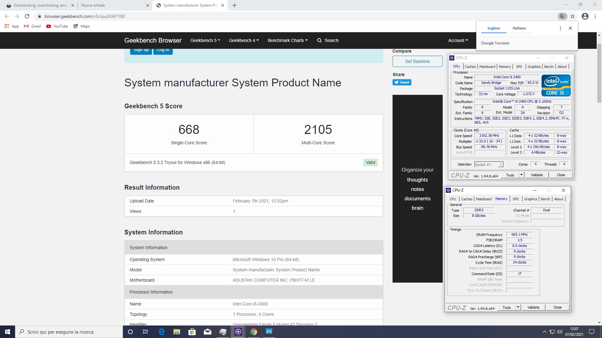Open Mail app from taskbar
The height and width of the screenshot is (338, 602).
click(208, 332)
